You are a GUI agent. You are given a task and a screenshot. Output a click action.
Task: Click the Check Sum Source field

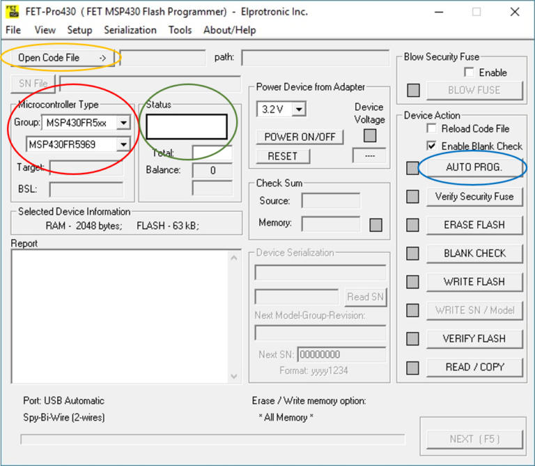click(x=331, y=200)
